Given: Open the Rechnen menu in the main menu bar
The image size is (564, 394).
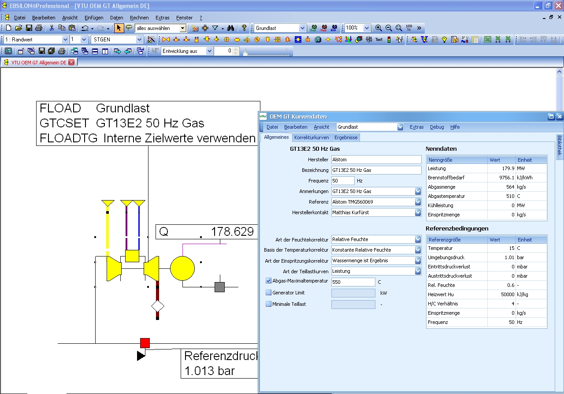Looking at the screenshot, I should [x=139, y=18].
